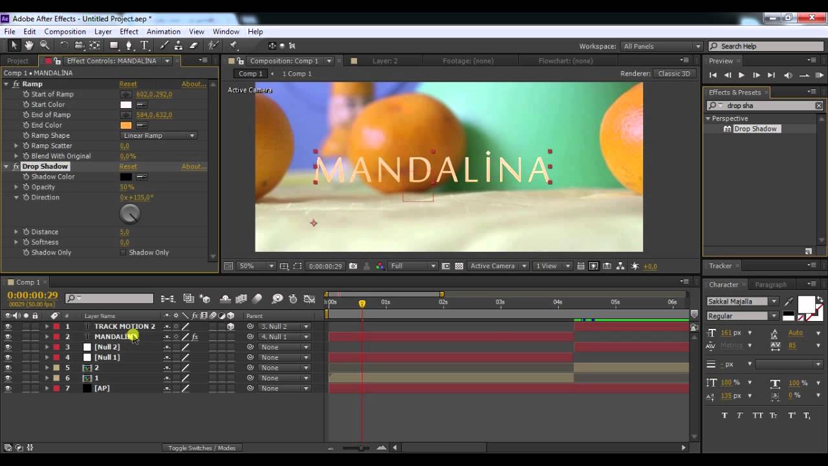Choose the Selection arrow tool
This screenshot has height=466, width=828.
click(14, 45)
